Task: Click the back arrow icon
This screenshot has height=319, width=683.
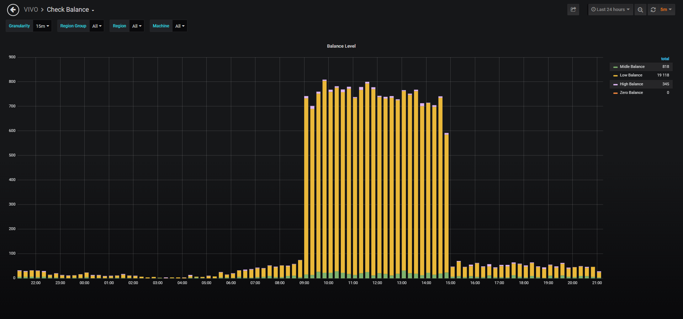Action: click(x=13, y=10)
